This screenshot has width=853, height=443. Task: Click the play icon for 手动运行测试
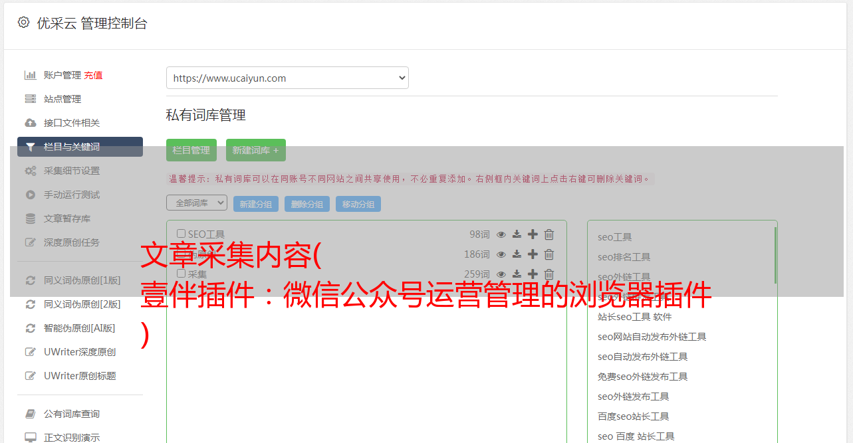[31, 195]
